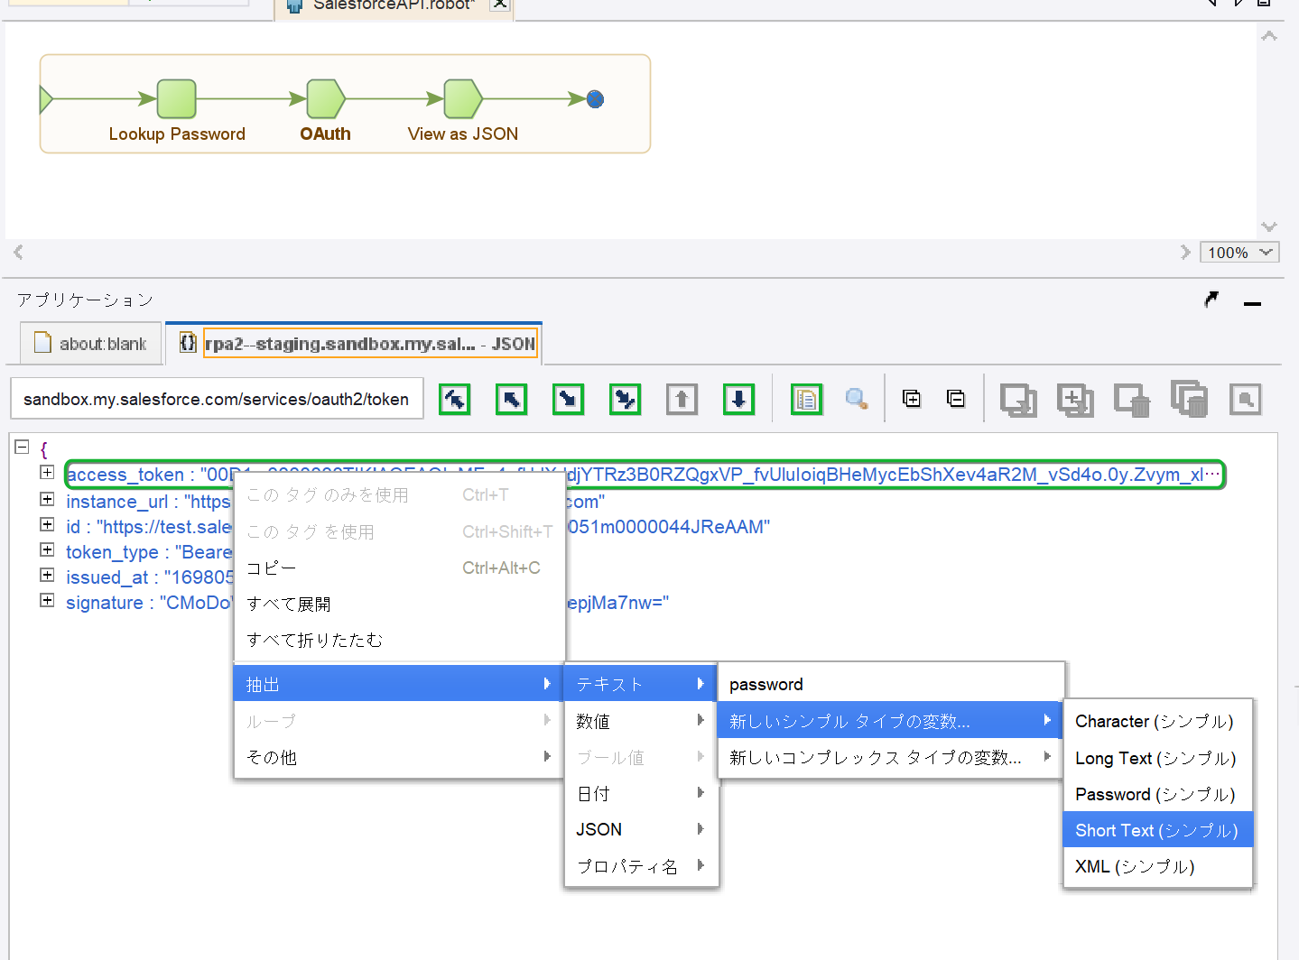Open the その他 submenu
Viewport: 1299px width, 960px height.
click(399, 757)
